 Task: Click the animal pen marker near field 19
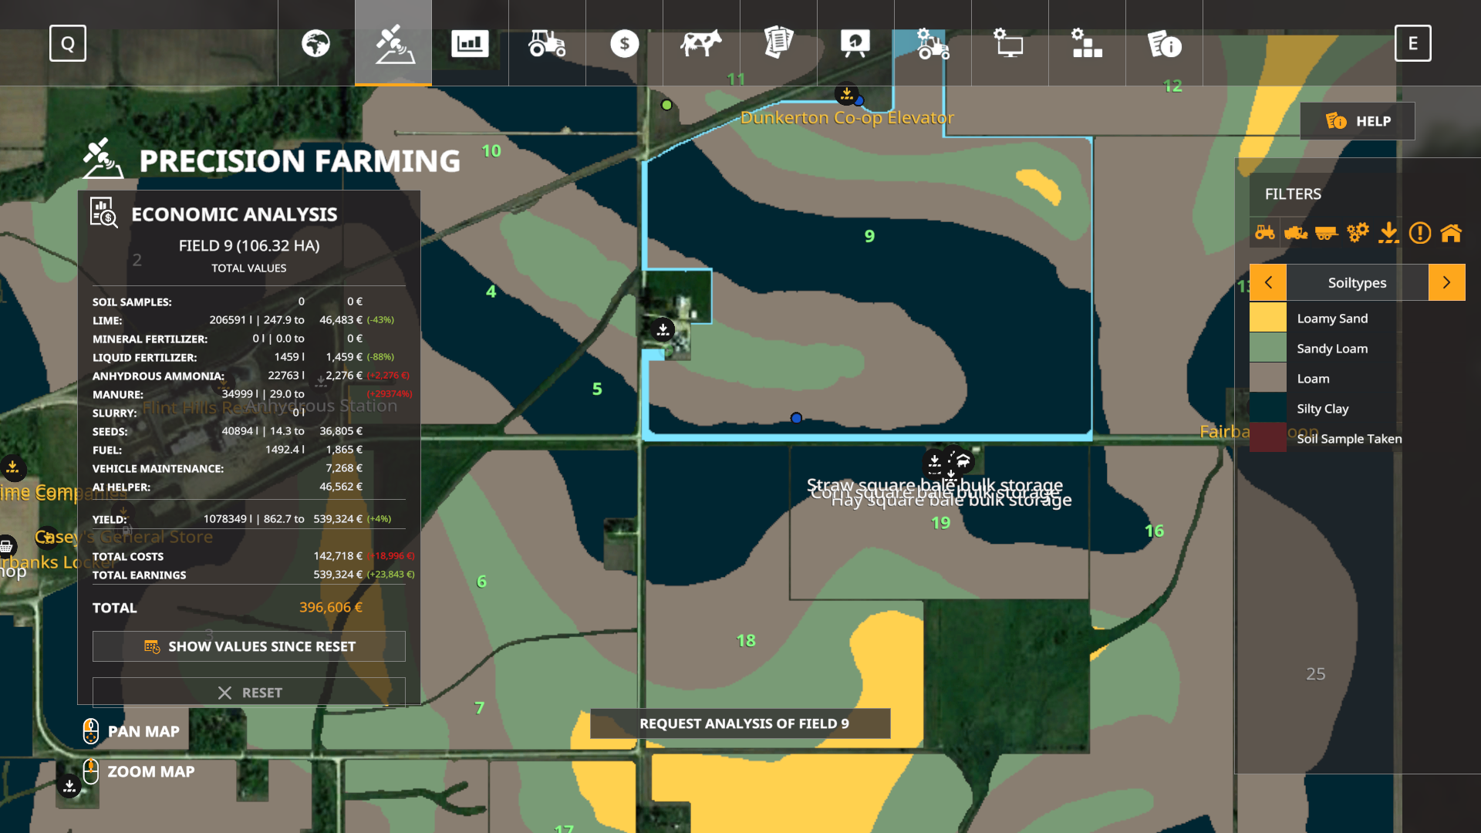coord(963,461)
